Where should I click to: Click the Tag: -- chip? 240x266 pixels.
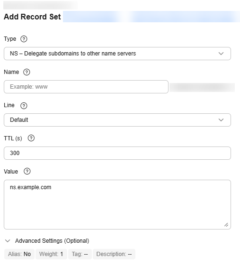80,254
